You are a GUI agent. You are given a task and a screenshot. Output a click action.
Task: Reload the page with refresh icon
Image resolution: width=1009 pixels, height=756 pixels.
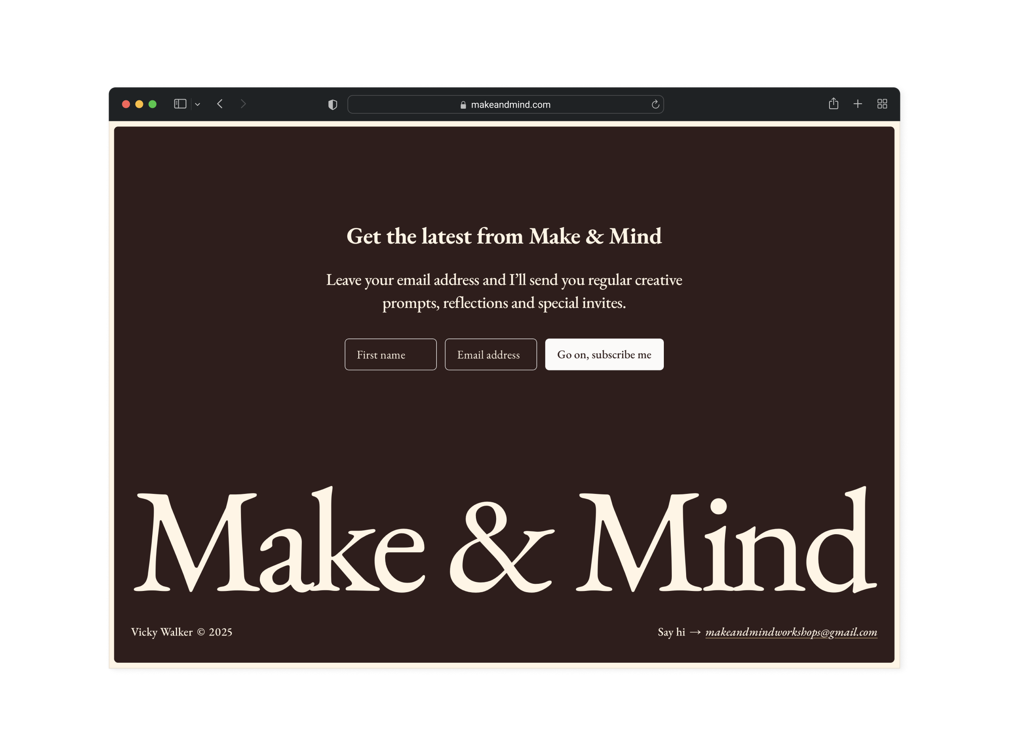[655, 104]
